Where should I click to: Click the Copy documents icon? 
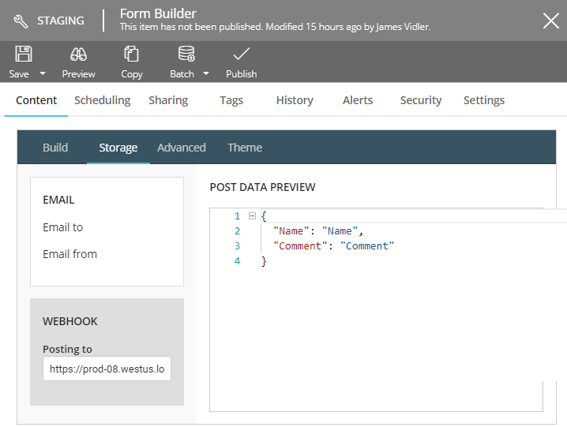pos(131,54)
